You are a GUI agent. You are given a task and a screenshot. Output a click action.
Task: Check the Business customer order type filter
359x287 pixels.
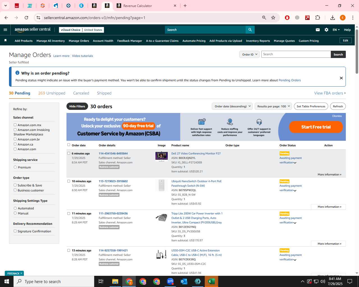(15, 190)
